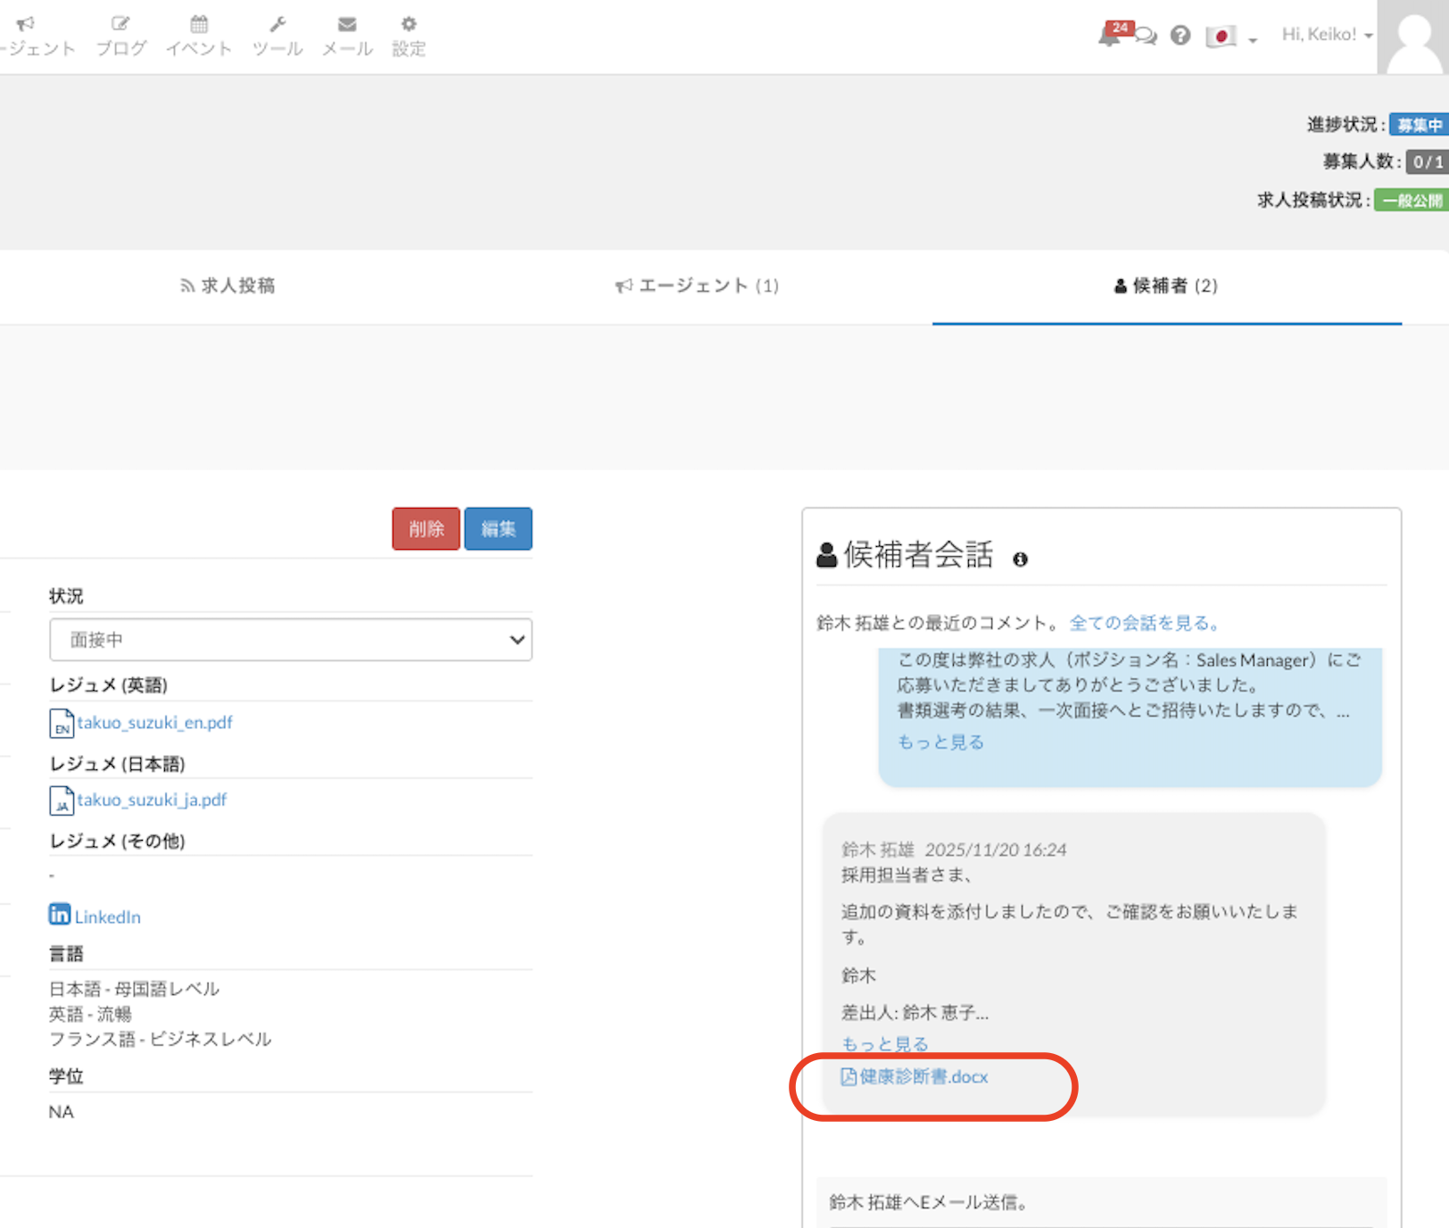
Task: Click the English resume PDF file icon
Action: click(61, 723)
